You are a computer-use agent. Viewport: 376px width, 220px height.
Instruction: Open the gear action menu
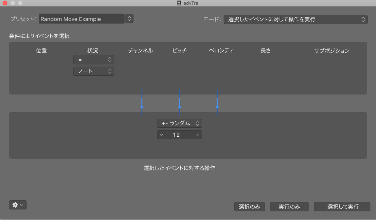pyautogui.click(x=18, y=205)
